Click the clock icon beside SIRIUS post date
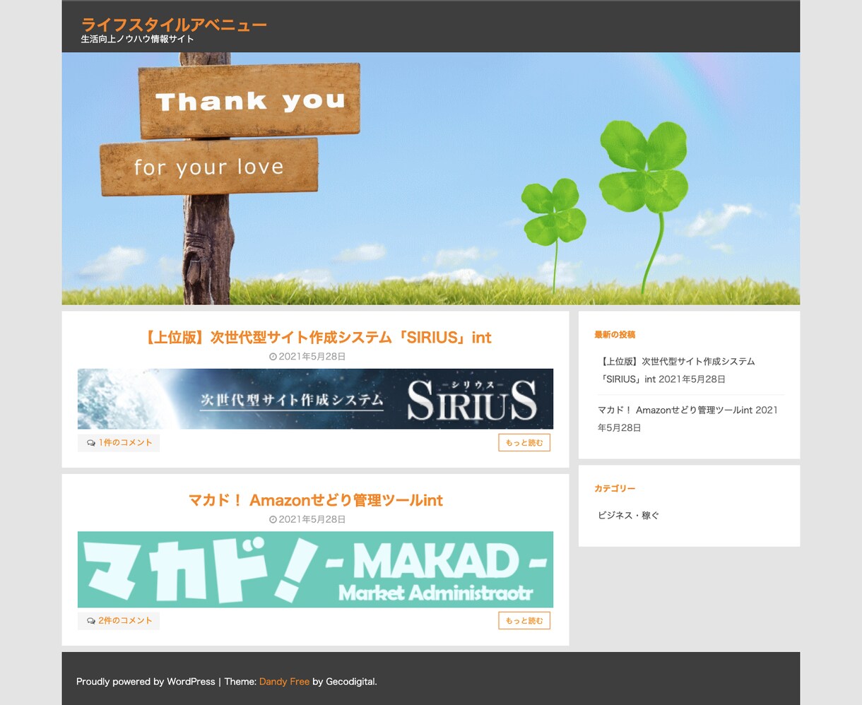This screenshot has height=705, width=862. click(273, 357)
